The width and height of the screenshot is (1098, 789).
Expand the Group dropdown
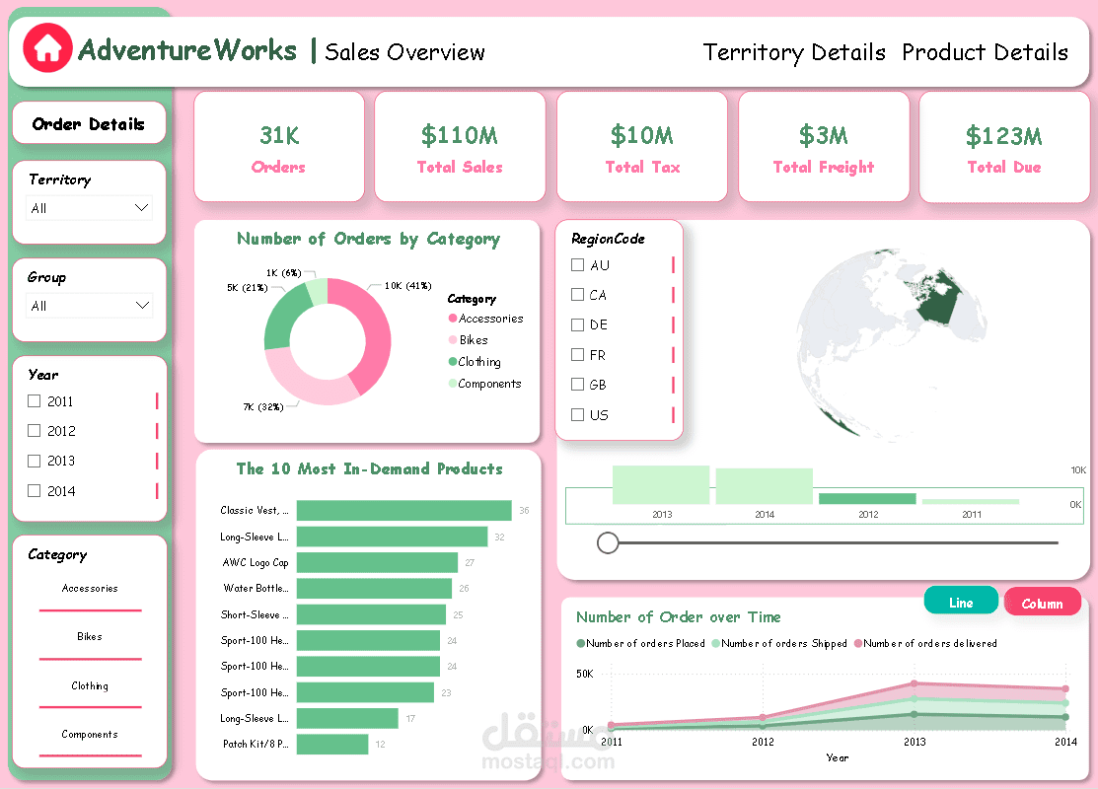89,306
